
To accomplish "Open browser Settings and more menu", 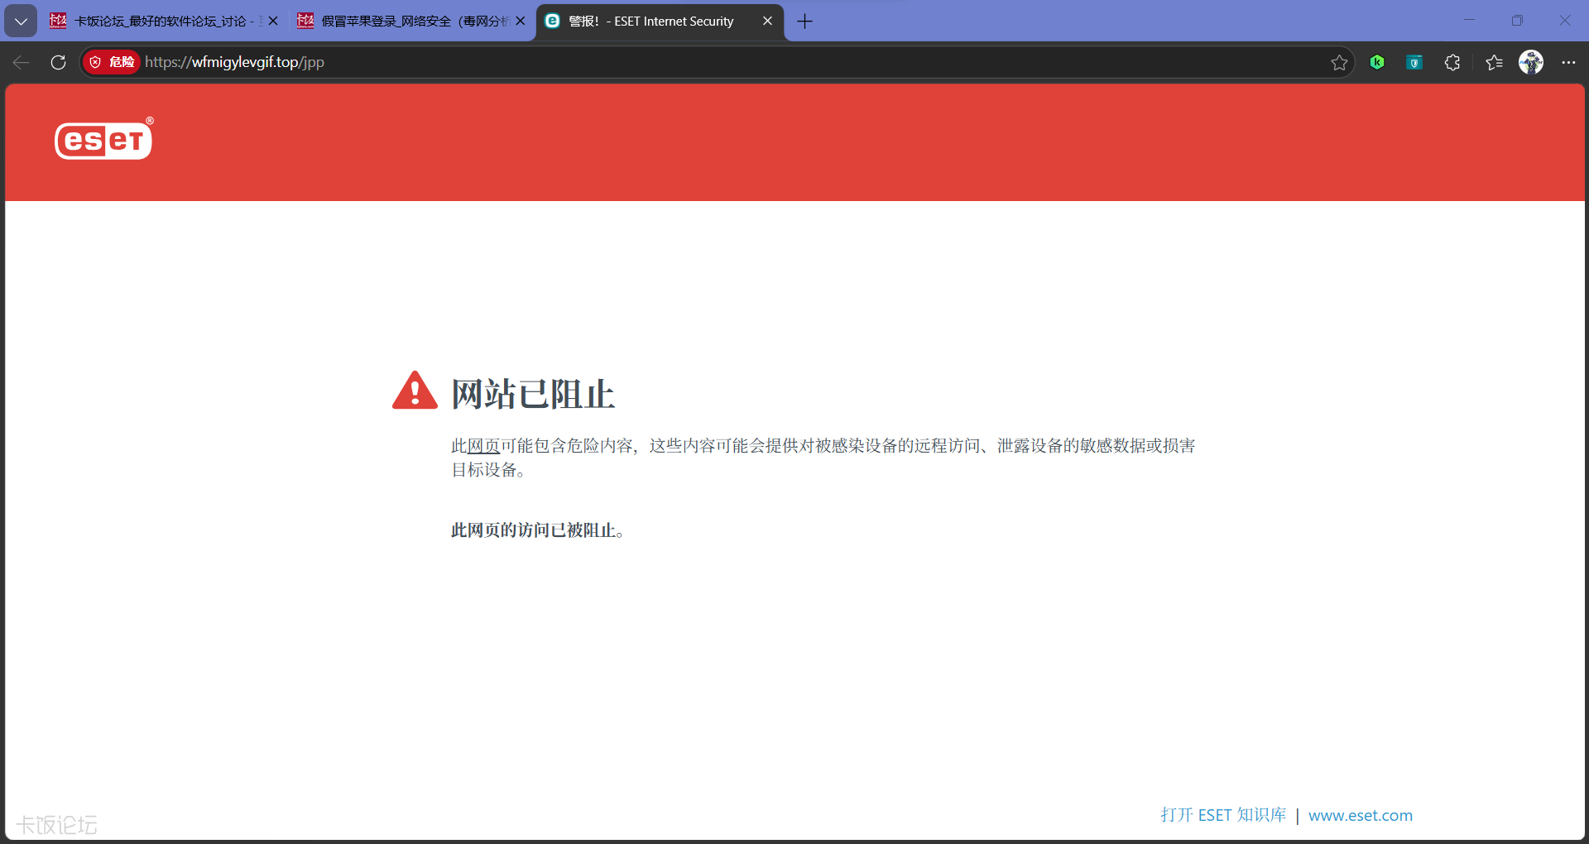I will [x=1568, y=62].
